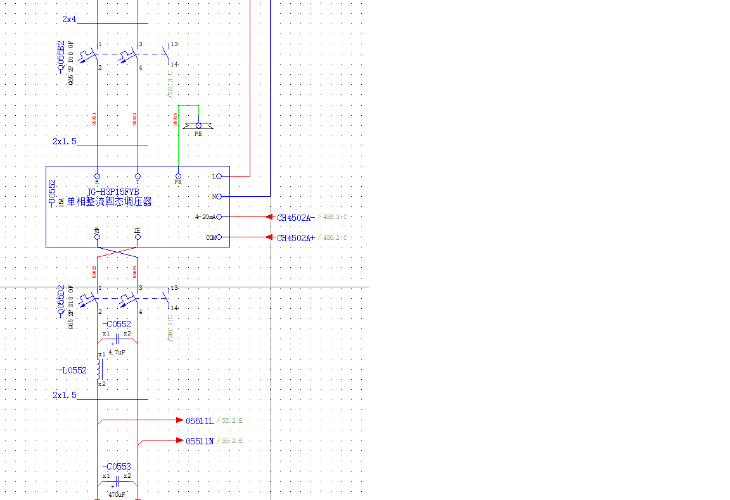
Task: Click the L terminal of U0552
Action: (219, 176)
